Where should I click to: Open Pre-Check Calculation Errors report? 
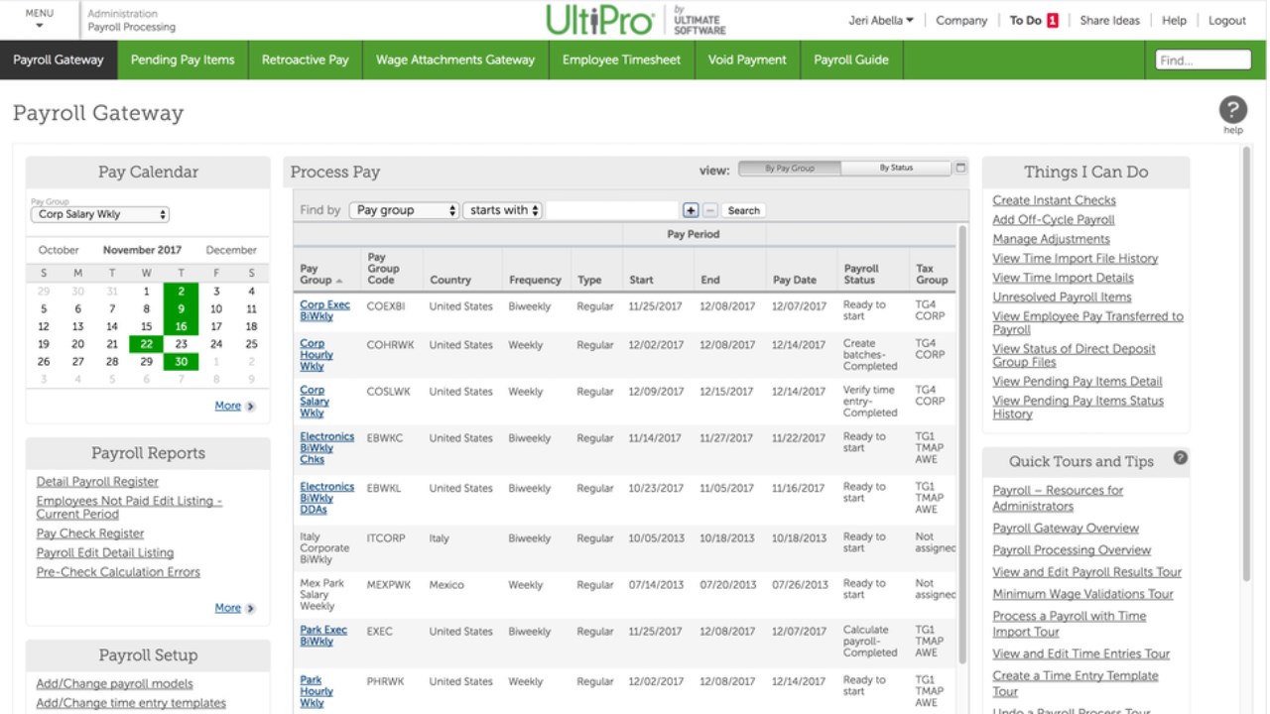[x=118, y=572]
